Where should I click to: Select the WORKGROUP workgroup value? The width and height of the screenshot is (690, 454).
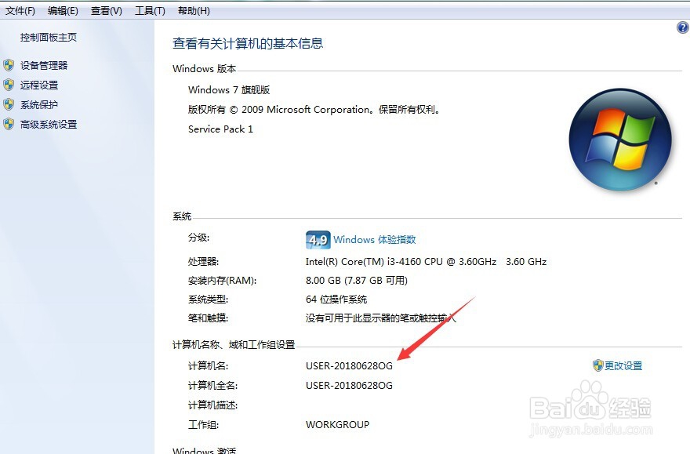click(x=337, y=425)
